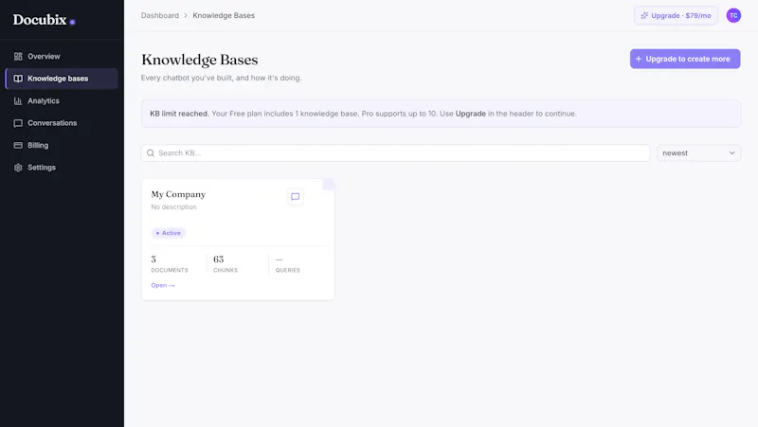The width and height of the screenshot is (758, 427).
Task: Open the TC user avatar
Action: pos(733,15)
